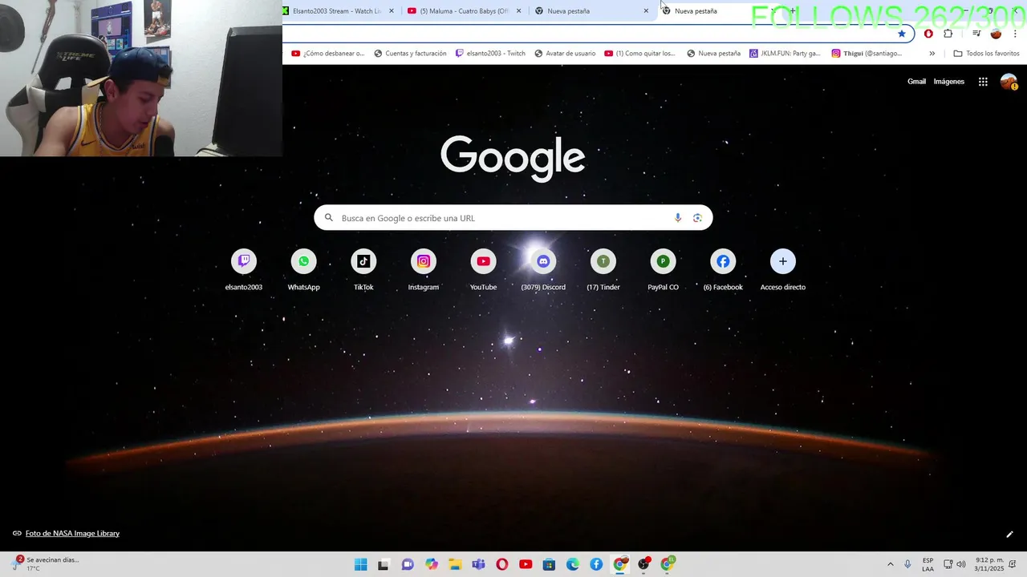Open the clock showing 9:12 p. m.

point(989,564)
